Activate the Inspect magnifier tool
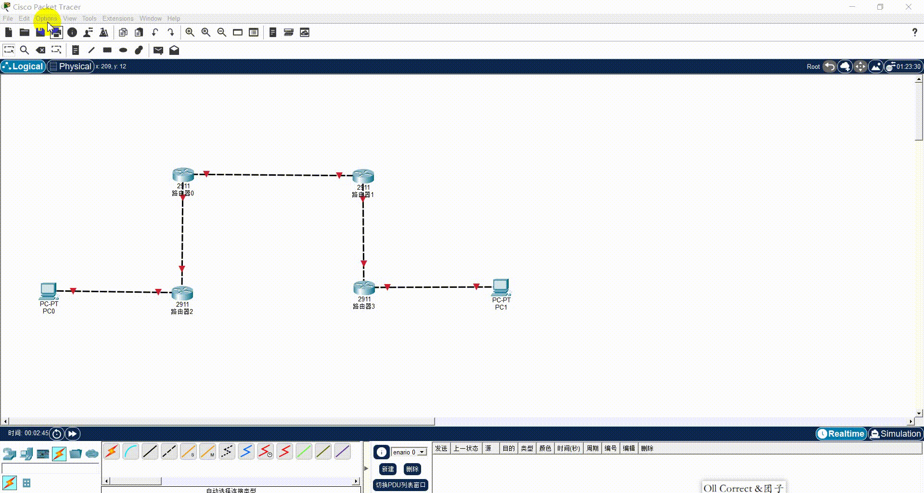The image size is (924, 493). [x=25, y=50]
